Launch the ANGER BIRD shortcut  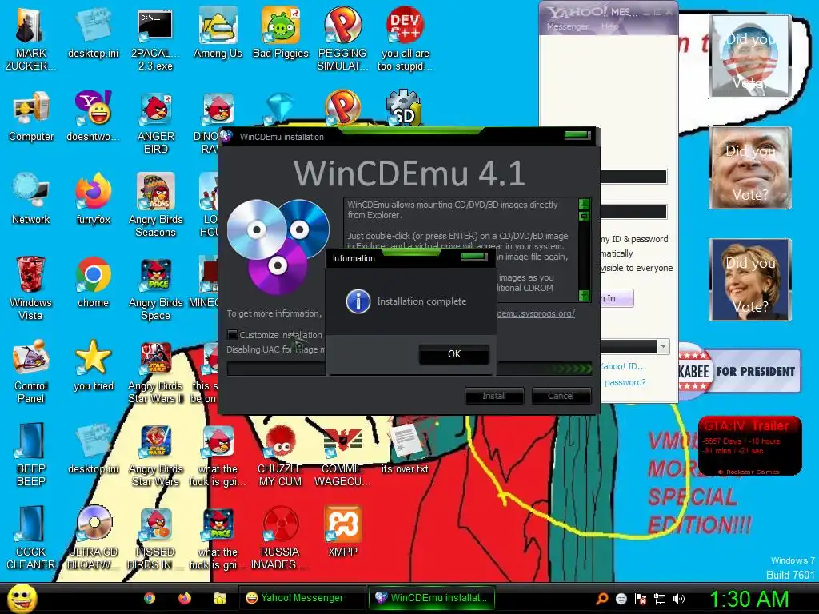pyautogui.click(x=155, y=122)
